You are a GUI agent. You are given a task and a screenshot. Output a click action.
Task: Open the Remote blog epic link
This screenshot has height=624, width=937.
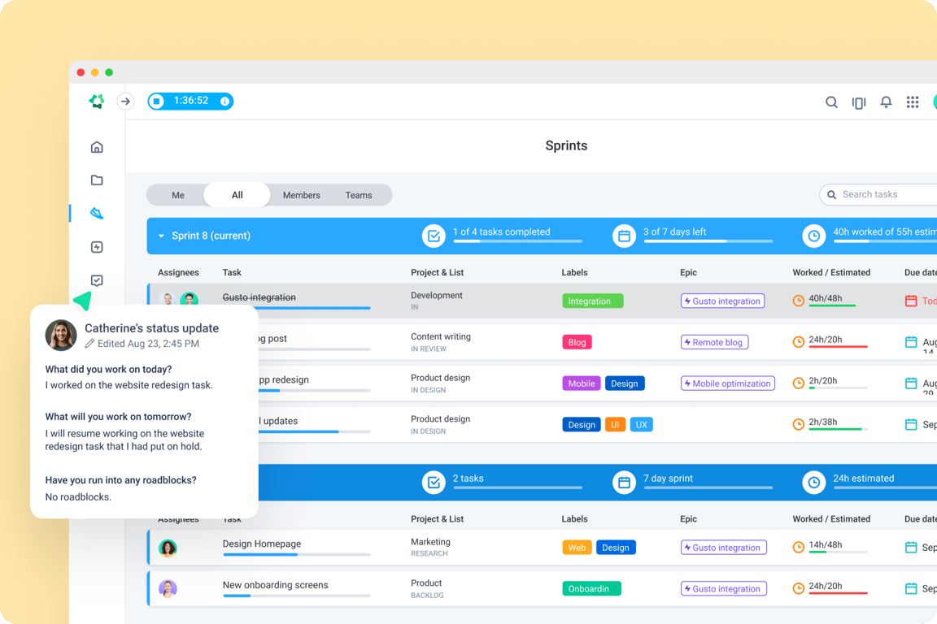pyautogui.click(x=714, y=342)
